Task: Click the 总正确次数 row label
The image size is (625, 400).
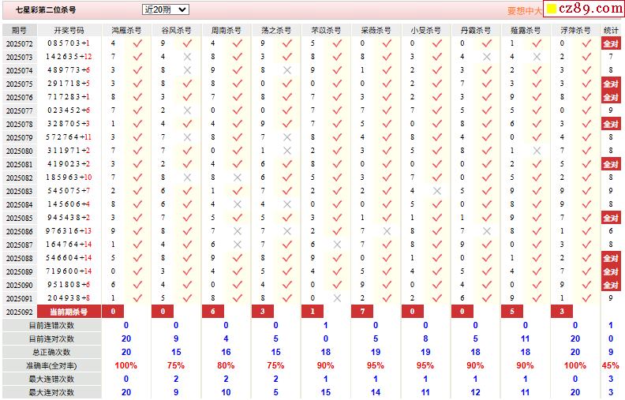Action: pos(51,352)
